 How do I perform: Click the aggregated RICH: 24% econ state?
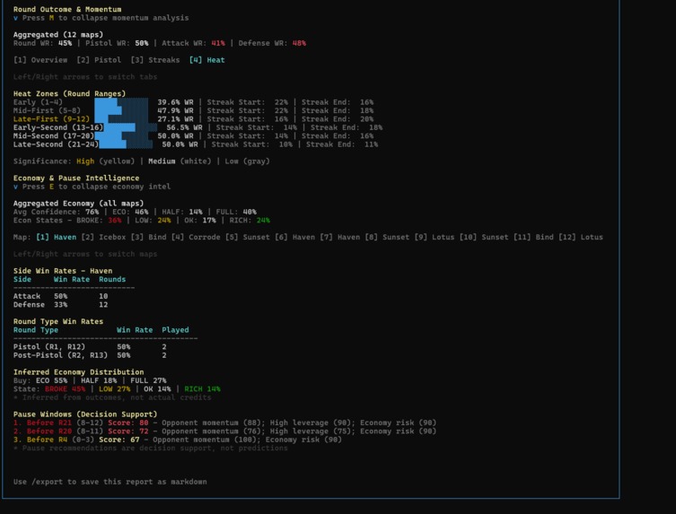click(248, 220)
